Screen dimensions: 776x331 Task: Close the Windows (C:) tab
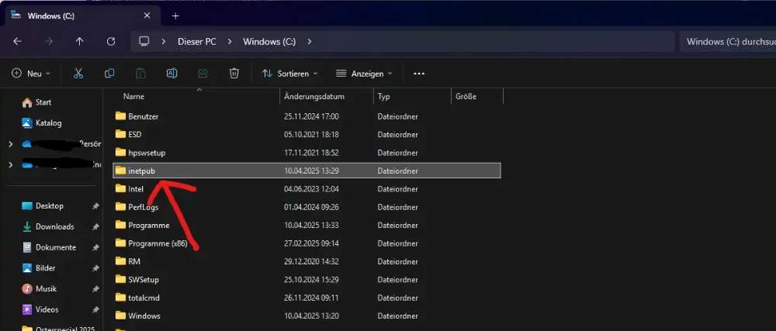(x=147, y=16)
